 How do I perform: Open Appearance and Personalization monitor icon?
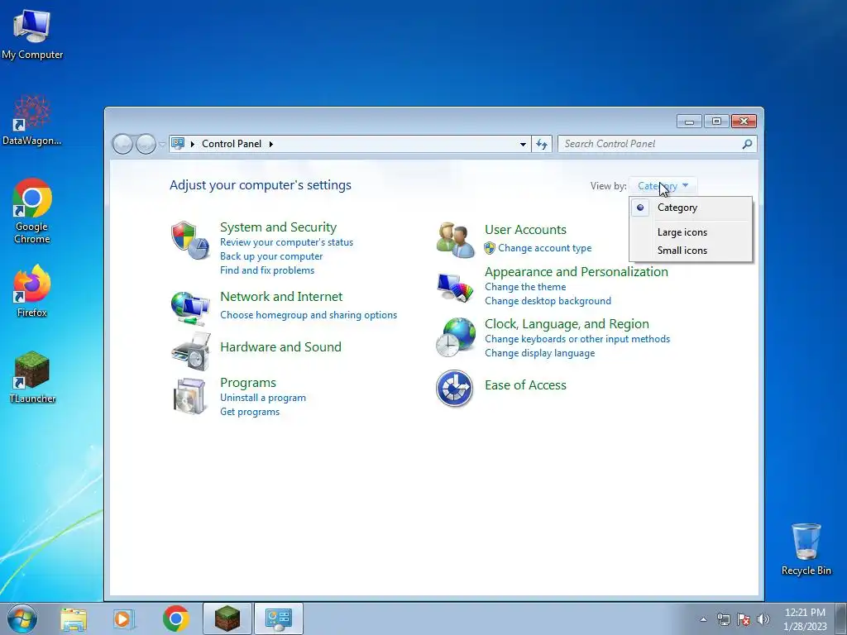click(456, 287)
